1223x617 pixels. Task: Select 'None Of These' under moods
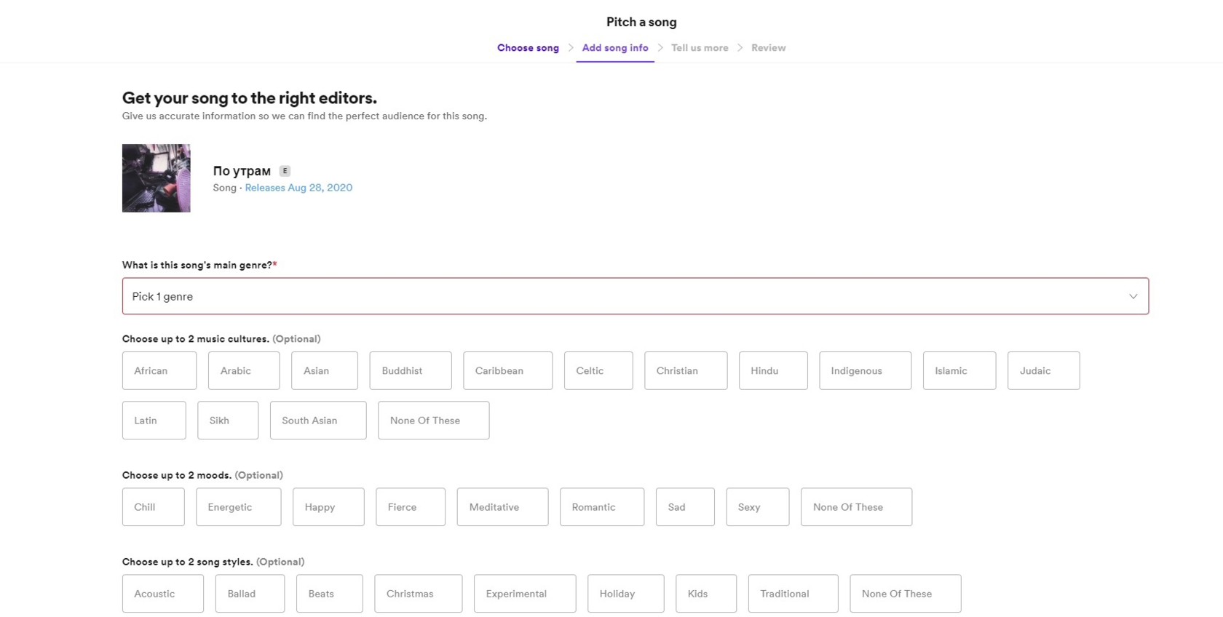[856, 507]
